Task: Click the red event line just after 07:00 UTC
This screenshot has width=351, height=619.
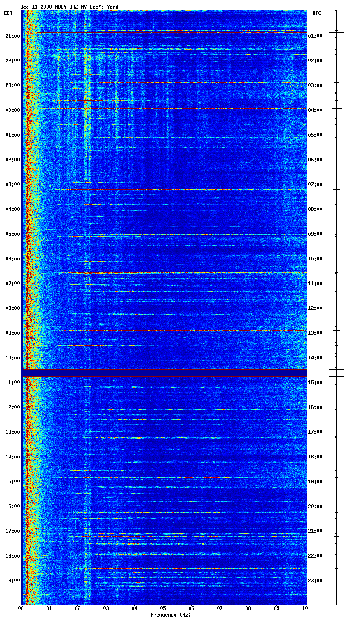Action: 175,189
